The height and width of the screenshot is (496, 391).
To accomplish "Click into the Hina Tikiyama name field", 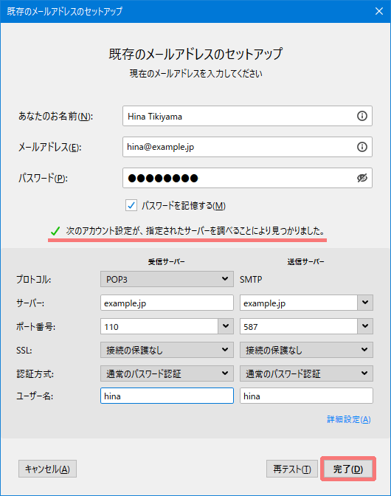I will tap(247, 116).
